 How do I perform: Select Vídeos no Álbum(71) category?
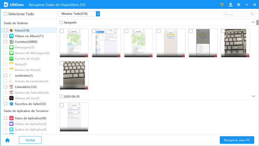coord(29,36)
